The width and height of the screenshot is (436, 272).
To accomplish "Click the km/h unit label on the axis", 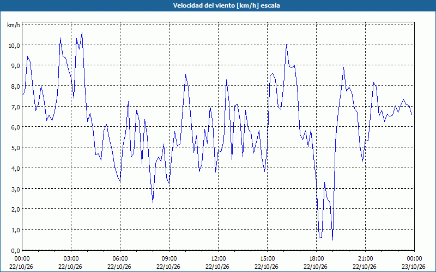I will 13,26.
